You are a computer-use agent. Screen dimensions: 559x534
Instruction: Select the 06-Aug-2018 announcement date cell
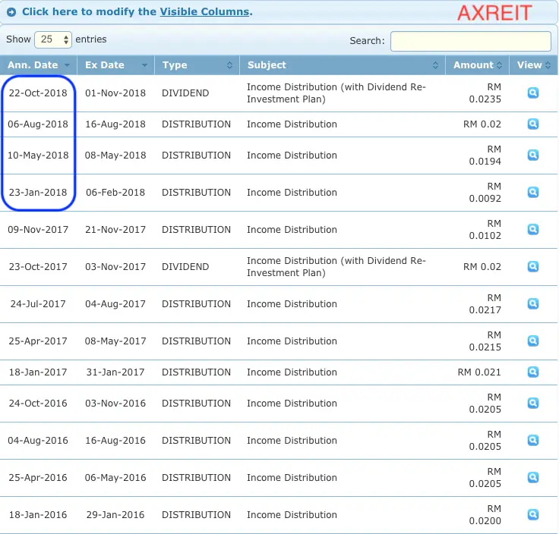[x=38, y=124]
